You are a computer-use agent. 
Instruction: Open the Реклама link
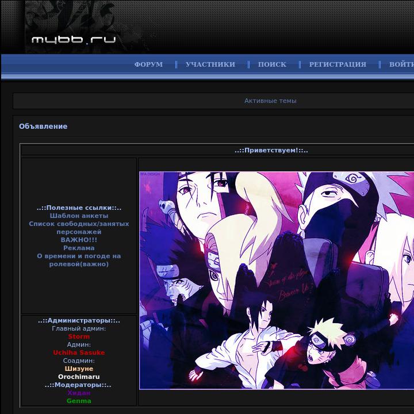coord(79,248)
